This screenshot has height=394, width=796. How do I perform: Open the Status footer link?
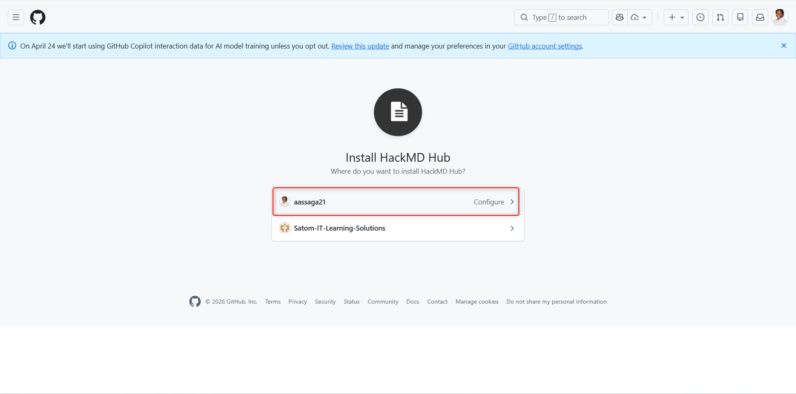coord(352,302)
